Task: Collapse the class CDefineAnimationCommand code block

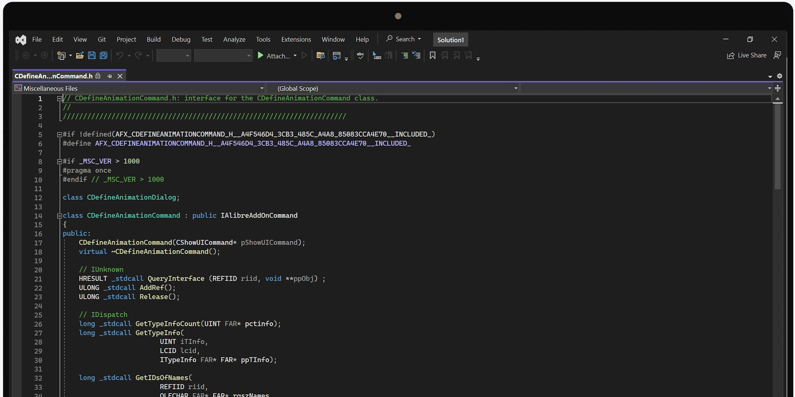Action: pos(59,216)
